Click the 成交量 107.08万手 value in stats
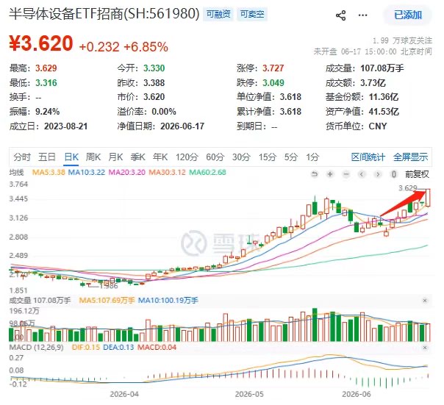 pyautogui.click(x=382, y=68)
